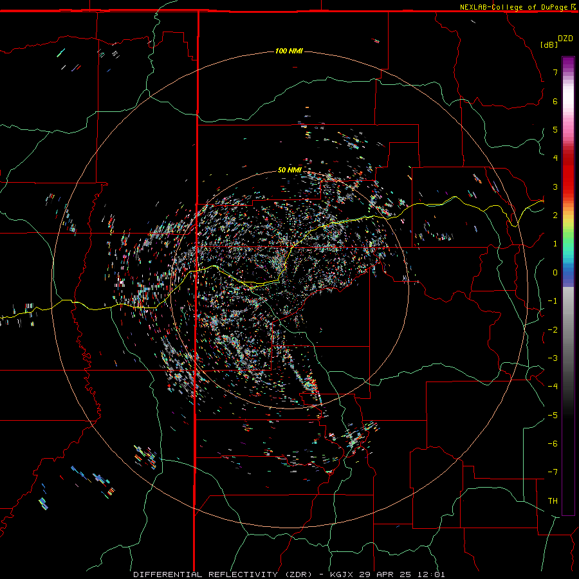Screen dimensions: 579x579
Task: Click the [dB] units label
Action: (549, 44)
